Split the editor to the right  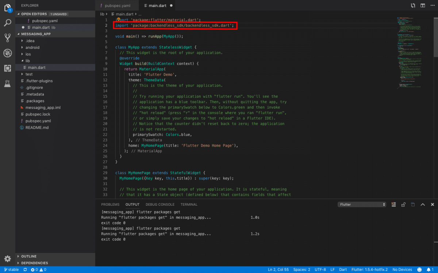click(x=423, y=5)
